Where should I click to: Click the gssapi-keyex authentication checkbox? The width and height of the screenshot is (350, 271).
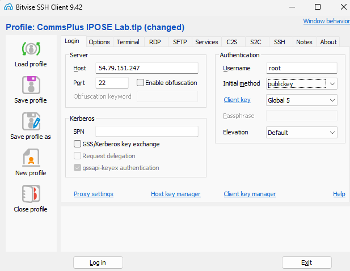point(77,168)
